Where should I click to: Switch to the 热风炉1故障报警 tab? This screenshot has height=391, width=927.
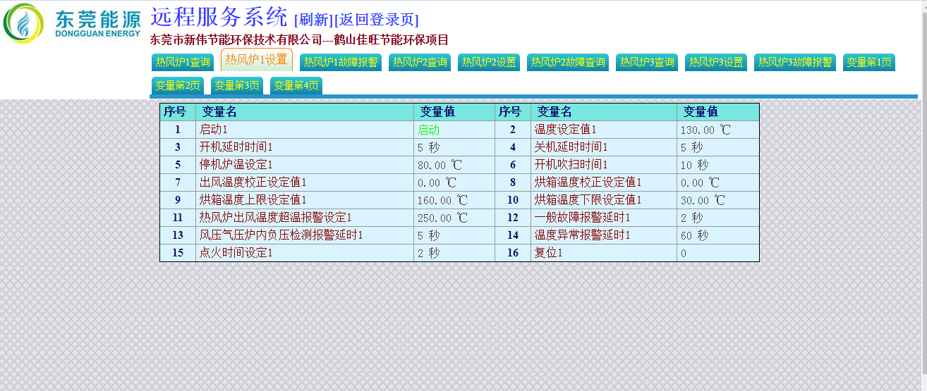point(341,63)
